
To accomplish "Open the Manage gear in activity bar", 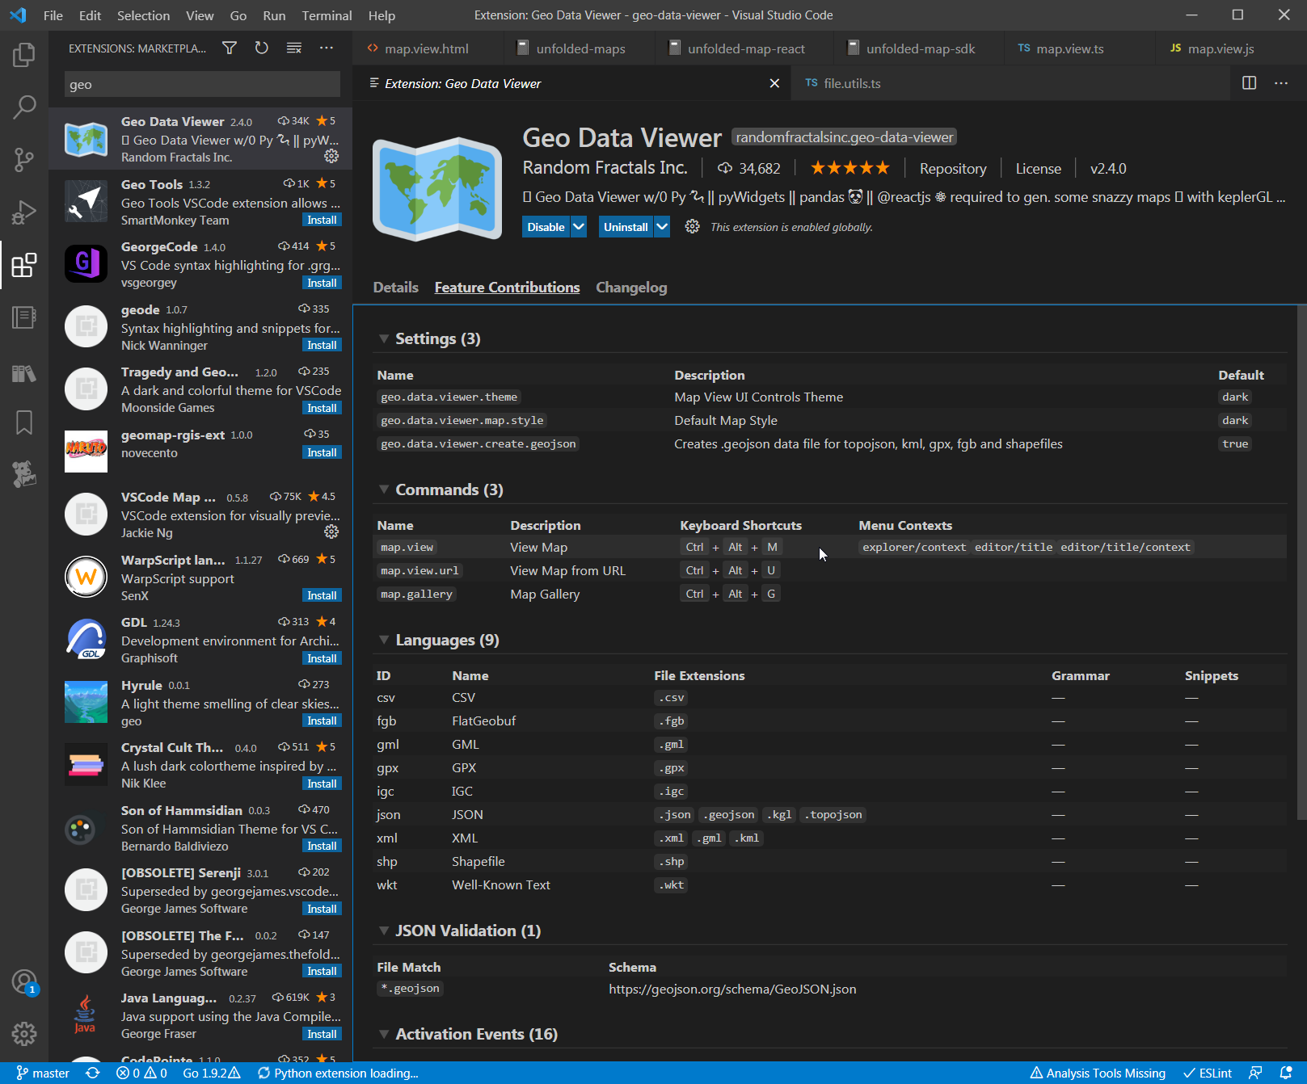I will (x=24, y=1033).
